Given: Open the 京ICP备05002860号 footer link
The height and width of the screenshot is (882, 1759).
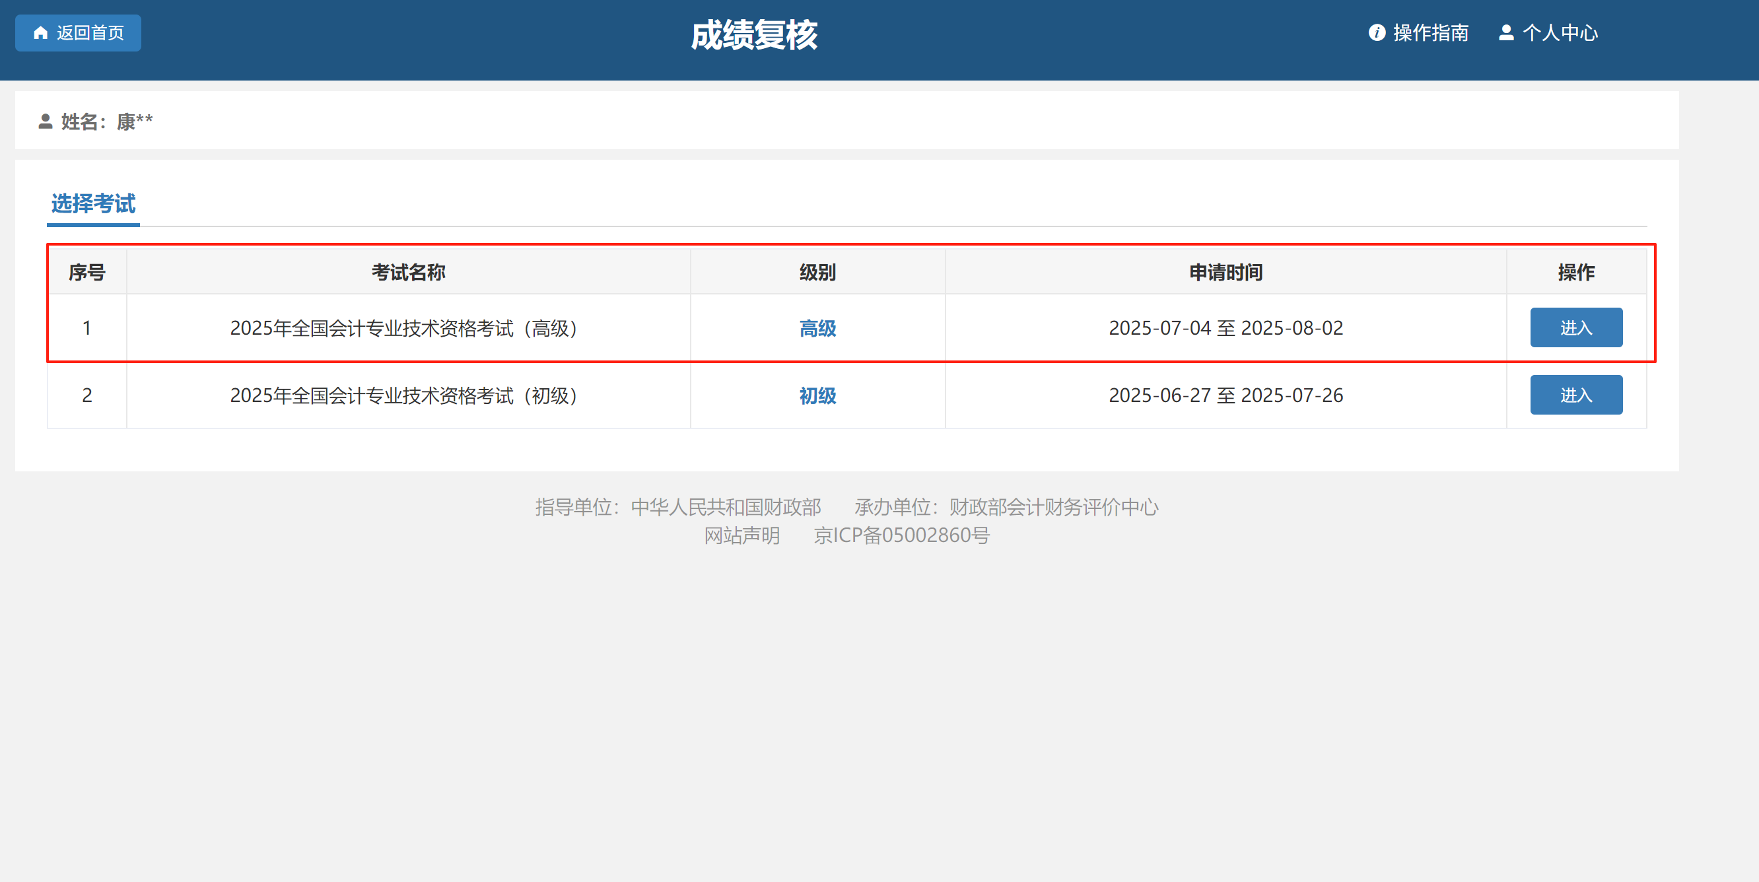Looking at the screenshot, I should pos(901,535).
